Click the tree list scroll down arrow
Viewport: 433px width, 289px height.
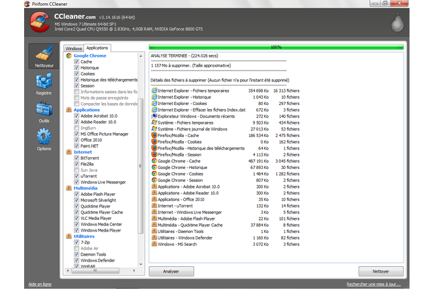pyautogui.click(x=141, y=264)
